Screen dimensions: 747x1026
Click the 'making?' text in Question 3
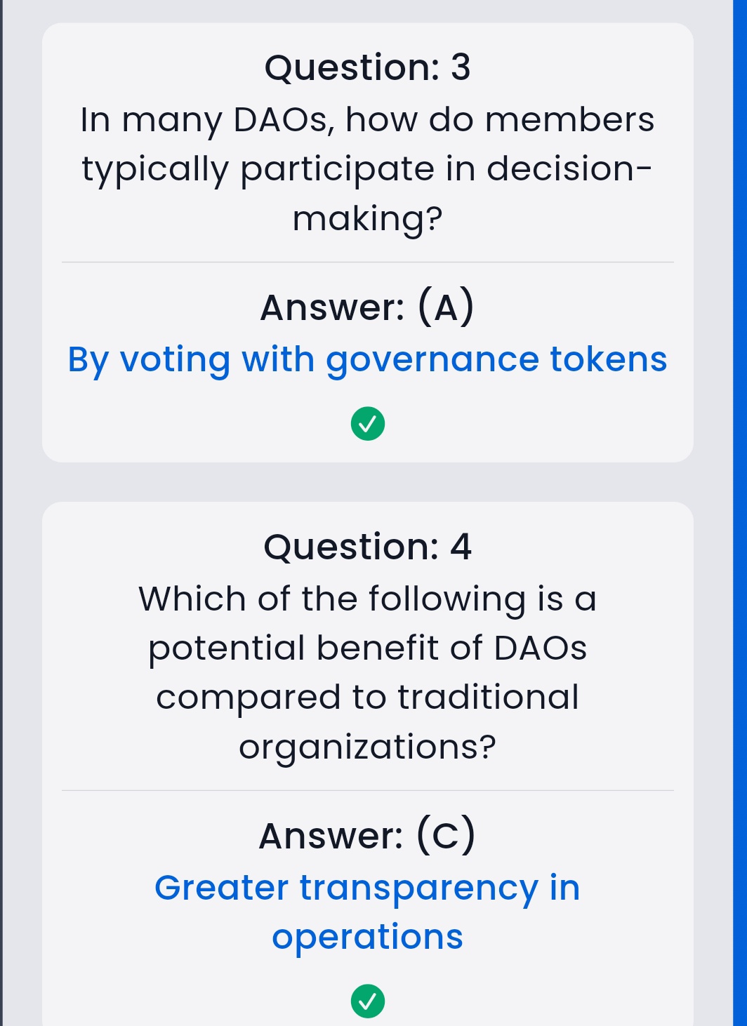(367, 218)
